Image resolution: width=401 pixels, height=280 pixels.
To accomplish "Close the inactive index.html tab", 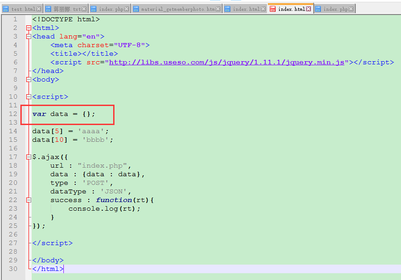I will click(263, 9).
